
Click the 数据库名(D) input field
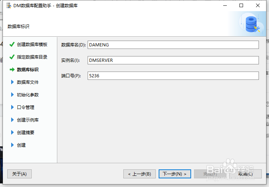click(173, 45)
